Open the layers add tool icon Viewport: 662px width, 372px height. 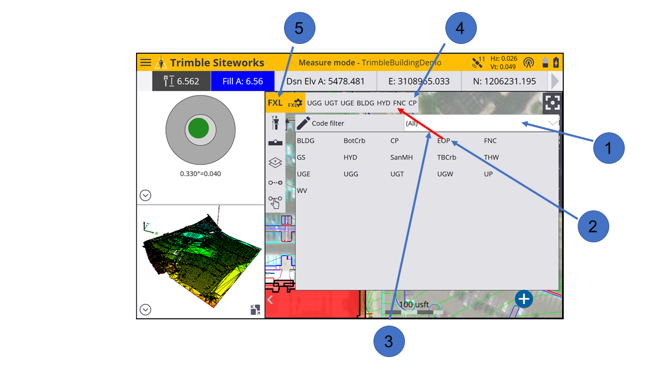pyautogui.click(x=275, y=162)
